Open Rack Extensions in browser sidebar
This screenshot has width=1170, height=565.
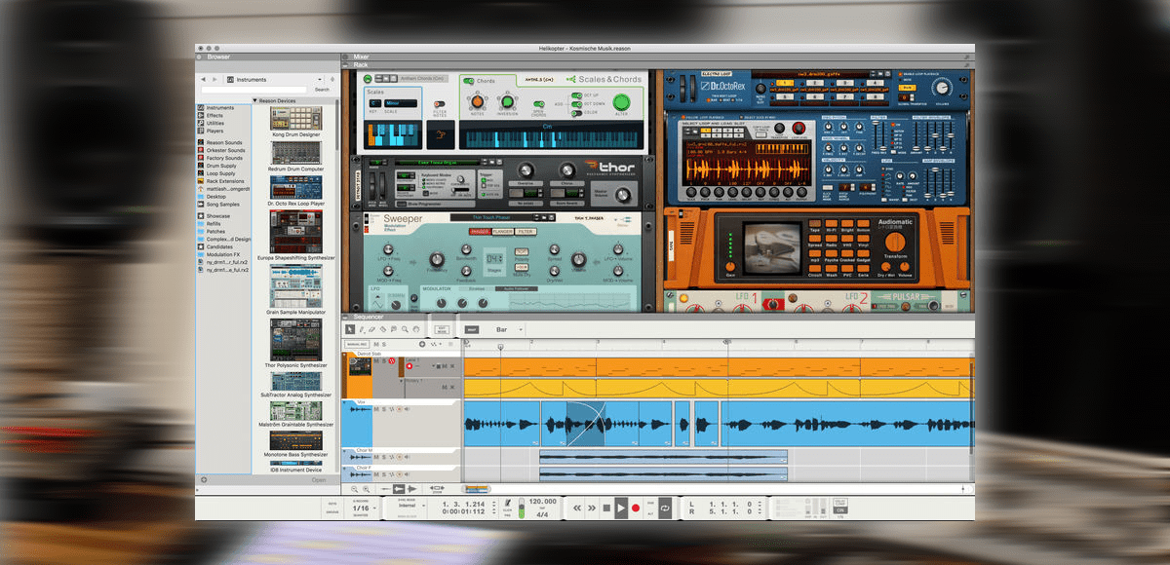220,181
